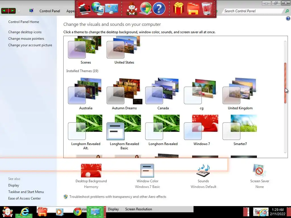Viewport: 291px width, 218px height.
Task: Open the globe network icon in the dock
Action: tap(98, 8)
